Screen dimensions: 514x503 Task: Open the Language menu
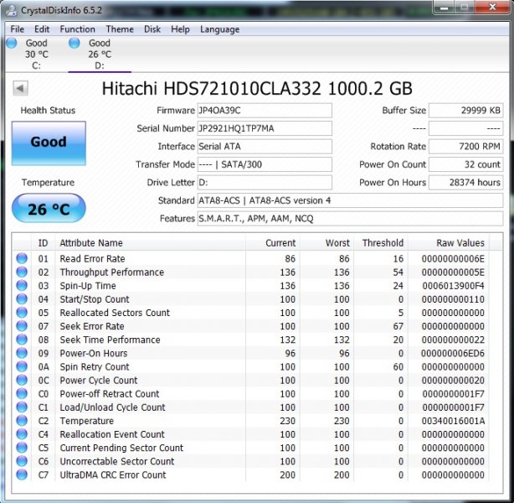pos(220,29)
